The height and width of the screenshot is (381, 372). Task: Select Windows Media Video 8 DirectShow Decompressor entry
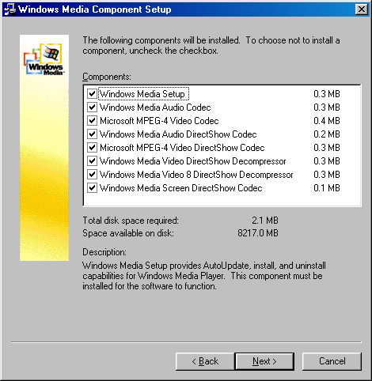coord(196,175)
